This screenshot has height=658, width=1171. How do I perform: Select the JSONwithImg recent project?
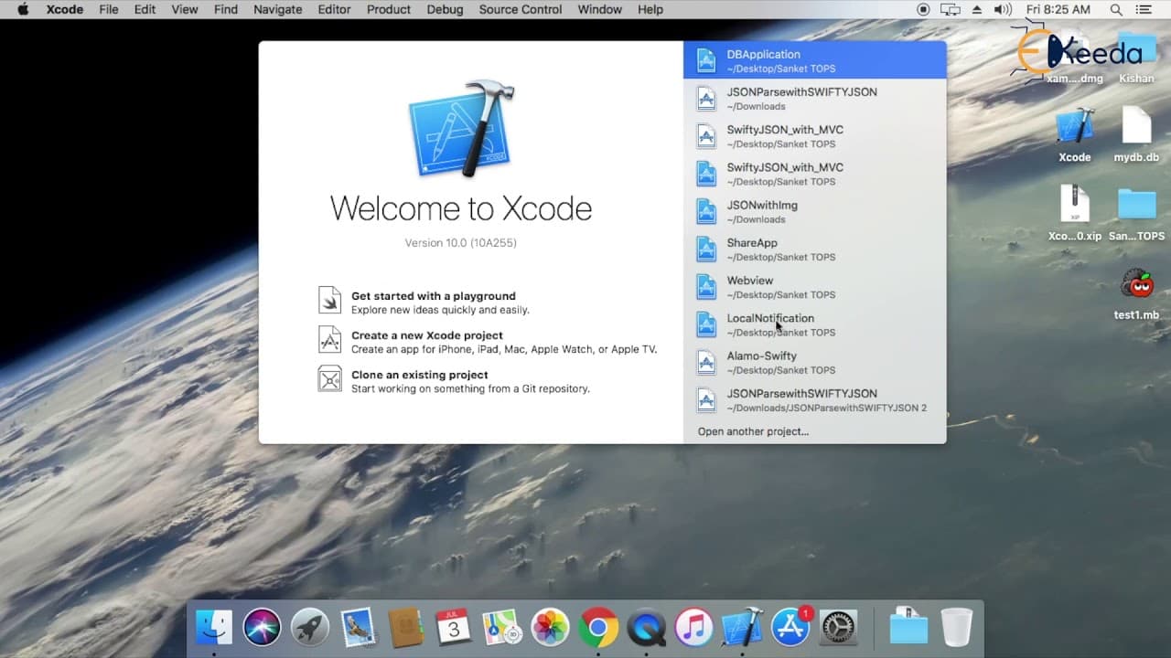click(814, 211)
